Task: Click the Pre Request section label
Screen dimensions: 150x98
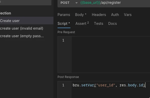Action: (66, 32)
